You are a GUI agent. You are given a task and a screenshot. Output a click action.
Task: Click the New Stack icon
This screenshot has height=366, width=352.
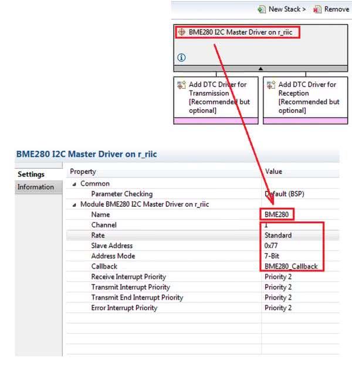click(x=261, y=9)
